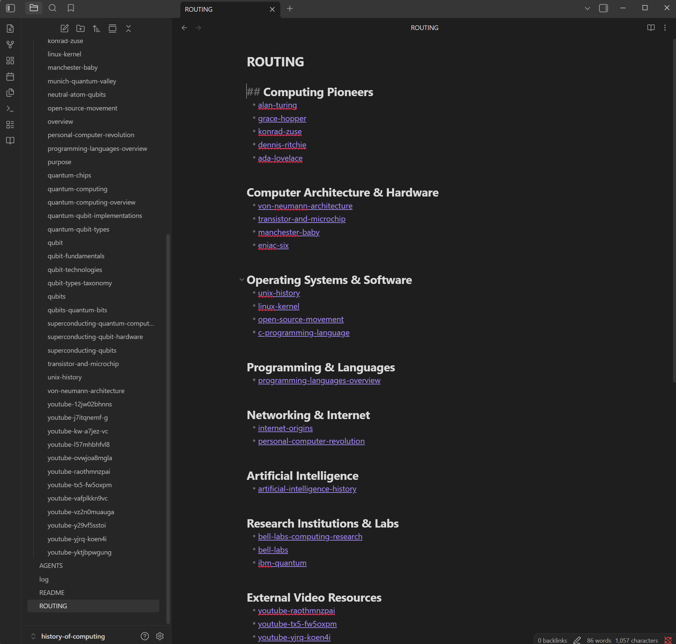Create a new folder icon
The width and height of the screenshot is (676, 644).
coord(81,28)
